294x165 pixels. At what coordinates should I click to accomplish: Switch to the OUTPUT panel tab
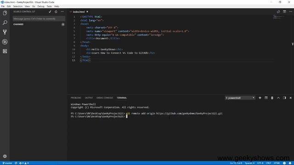point(89,98)
